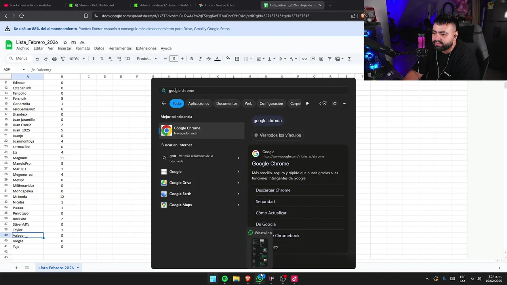507x285 pixels.
Task: Decrease decimal places in toolbar
Action: click(x=110, y=59)
